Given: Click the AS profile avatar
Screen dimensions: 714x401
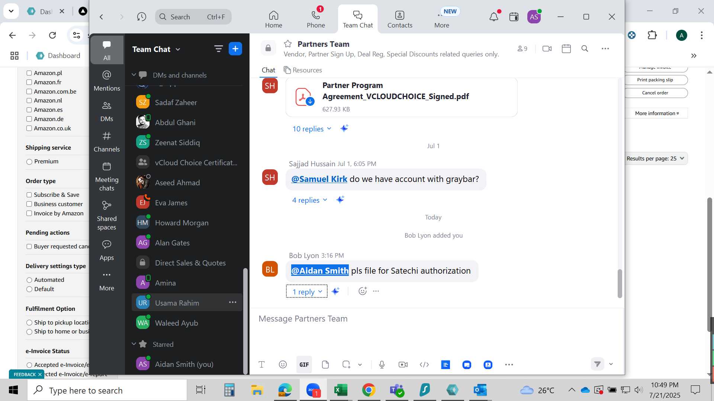Looking at the screenshot, I should (534, 17).
